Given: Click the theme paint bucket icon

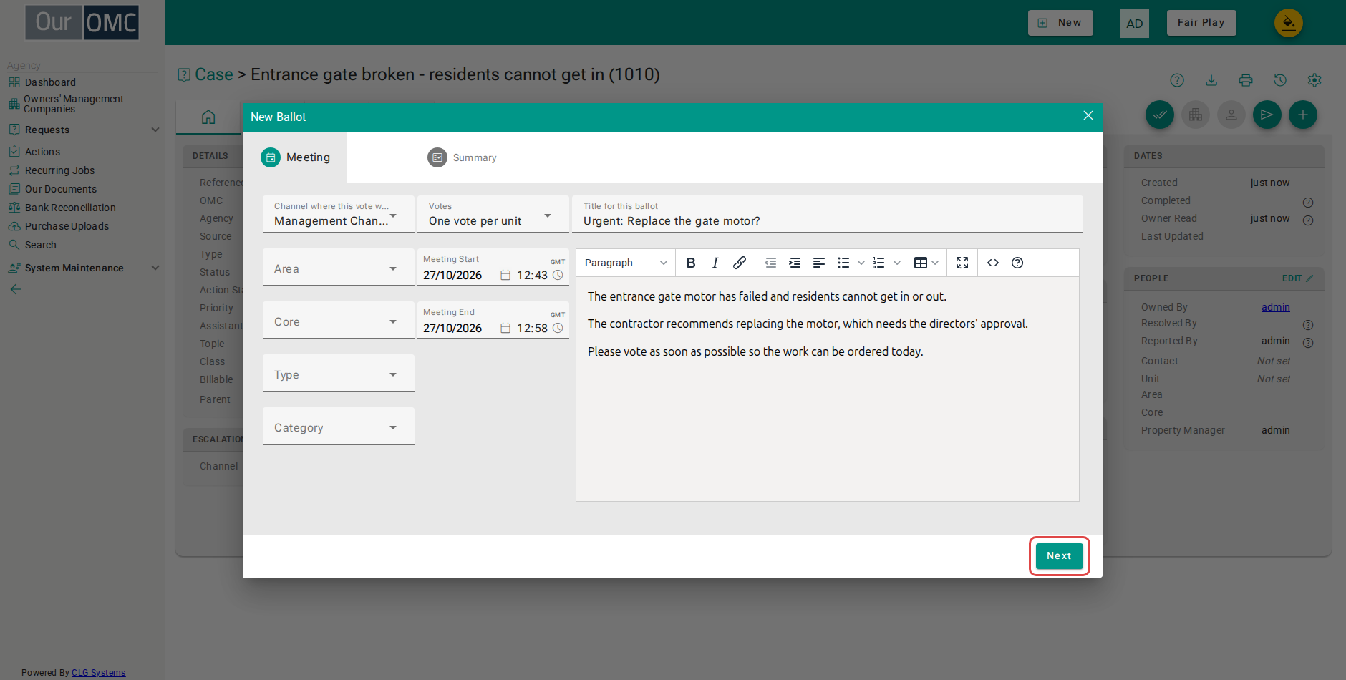Looking at the screenshot, I should (x=1289, y=23).
